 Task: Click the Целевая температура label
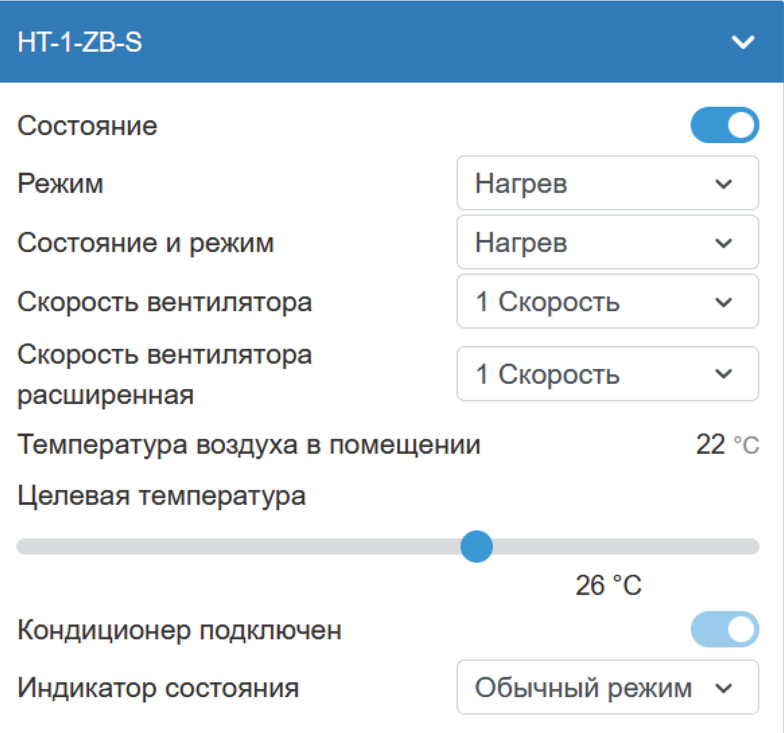(162, 497)
